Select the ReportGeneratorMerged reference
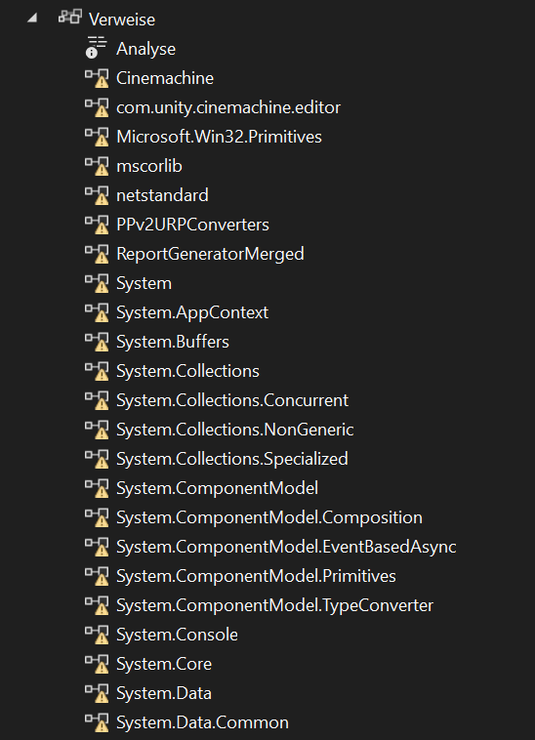Viewport: 535px width, 740px height. pos(210,254)
